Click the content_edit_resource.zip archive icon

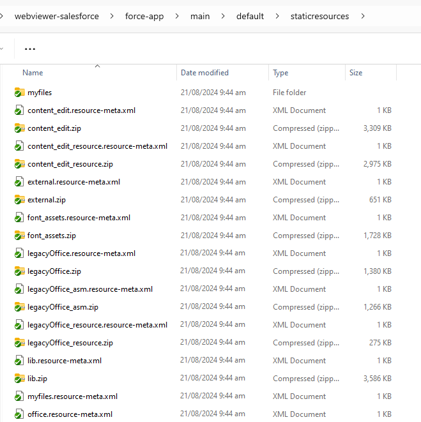pyautogui.click(x=19, y=164)
